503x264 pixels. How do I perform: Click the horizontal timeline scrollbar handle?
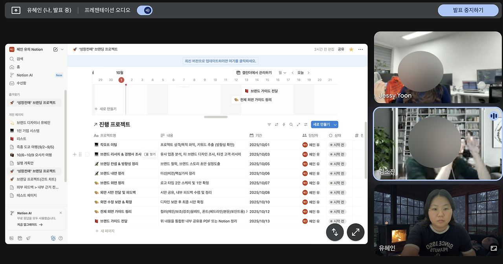click(215, 117)
